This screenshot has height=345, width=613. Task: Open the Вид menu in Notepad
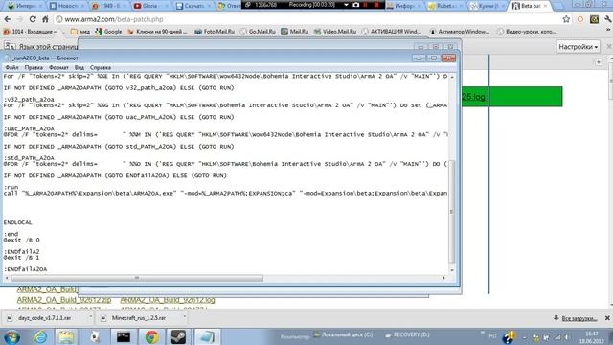point(79,67)
